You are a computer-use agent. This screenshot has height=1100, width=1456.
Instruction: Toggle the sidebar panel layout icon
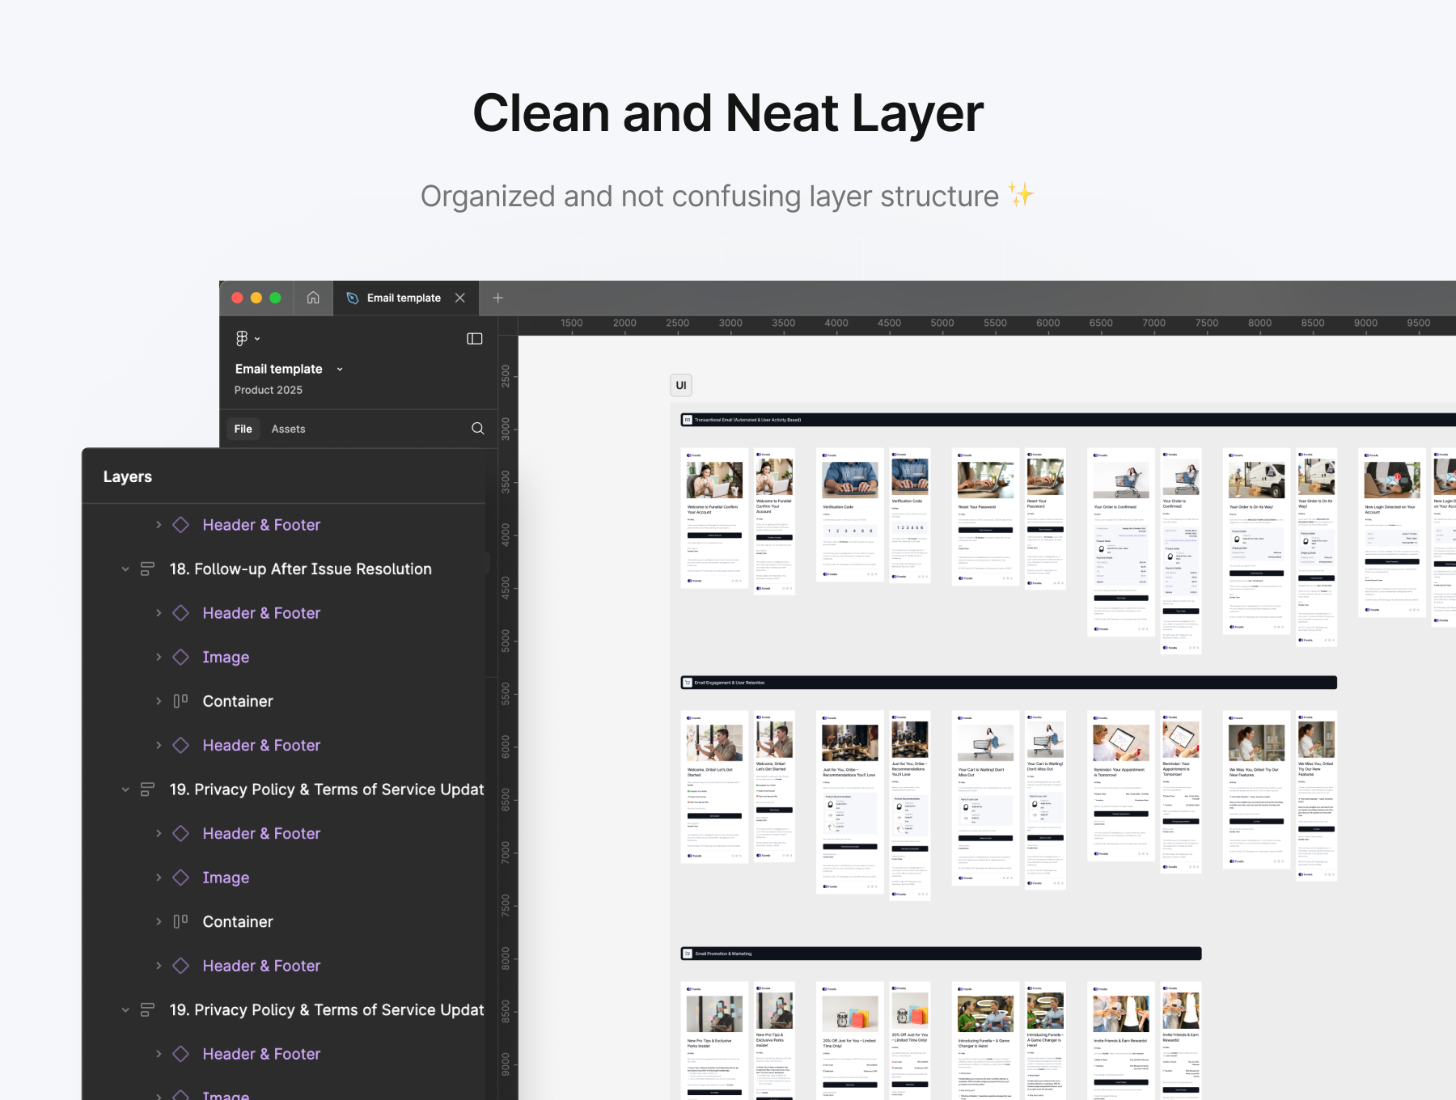pyautogui.click(x=475, y=338)
